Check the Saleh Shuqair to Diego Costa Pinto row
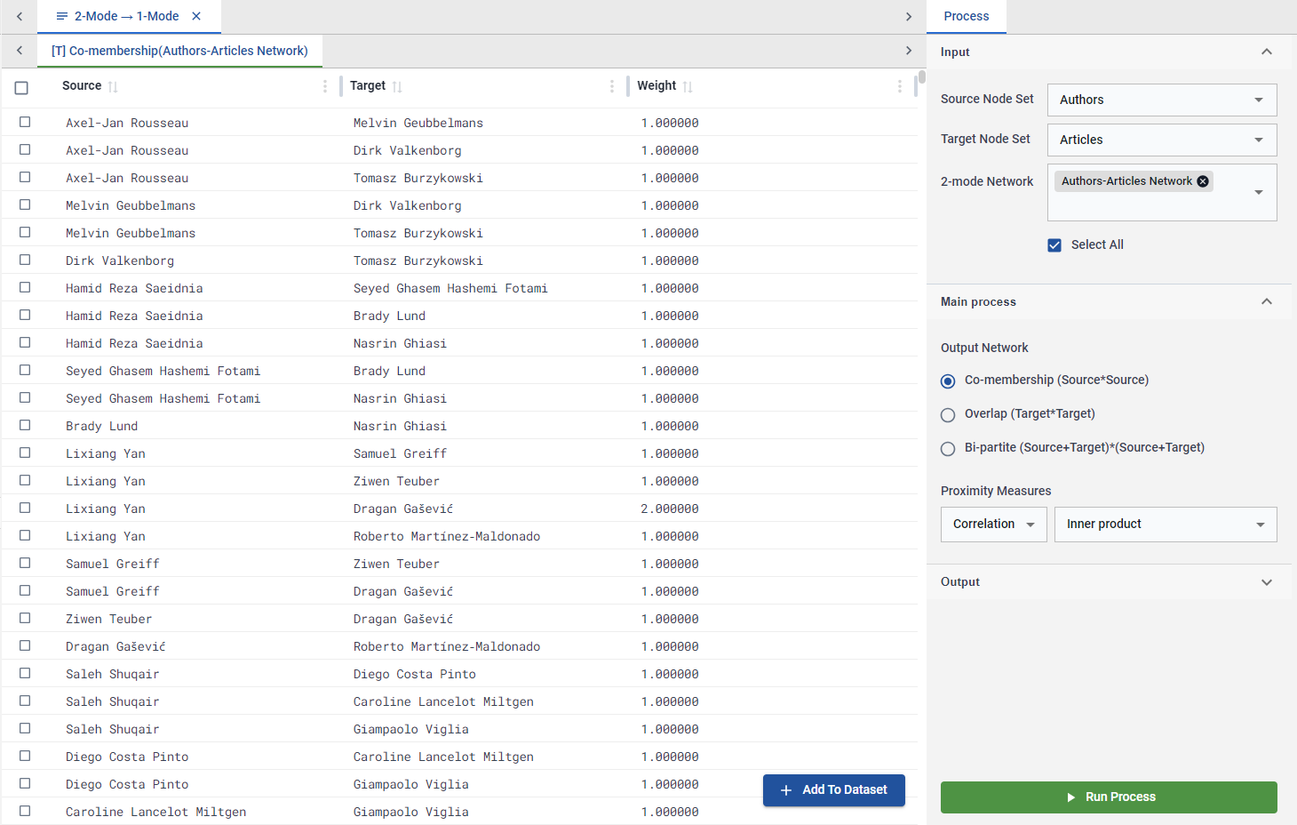1297x825 pixels. click(25, 673)
